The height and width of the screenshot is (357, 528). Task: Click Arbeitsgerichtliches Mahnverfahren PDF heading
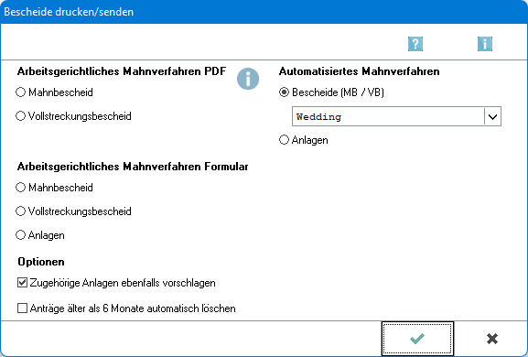[122, 71]
